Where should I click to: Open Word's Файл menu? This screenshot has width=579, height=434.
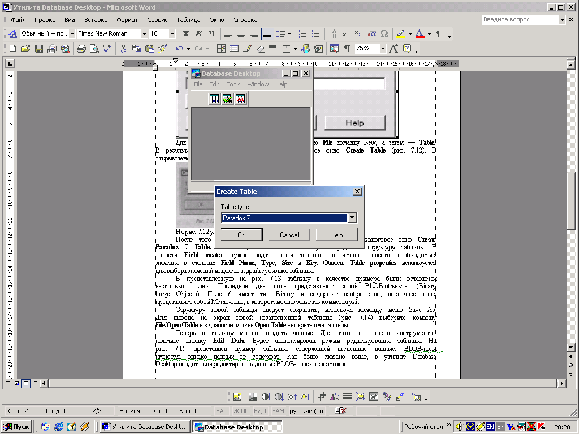[x=18, y=20]
